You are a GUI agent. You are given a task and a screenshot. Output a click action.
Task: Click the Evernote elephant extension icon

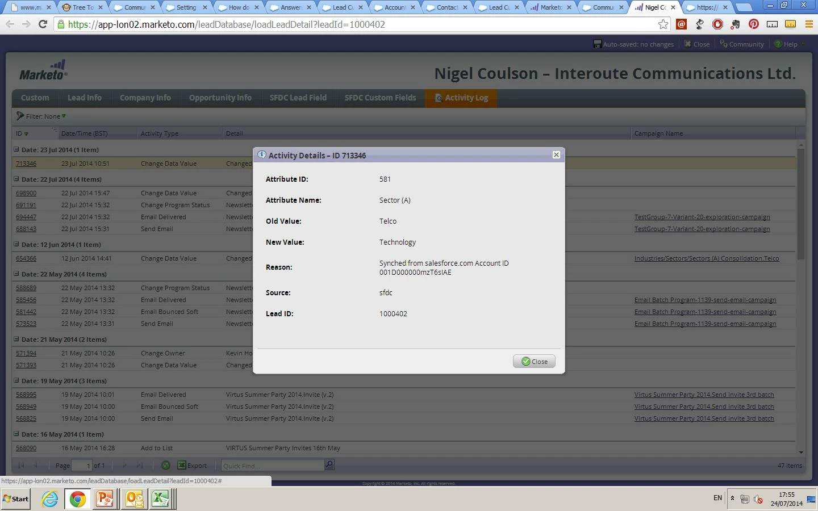[x=736, y=24]
